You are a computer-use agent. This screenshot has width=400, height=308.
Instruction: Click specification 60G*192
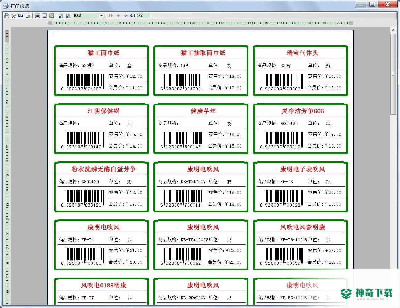pyautogui.click(x=289, y=124)
